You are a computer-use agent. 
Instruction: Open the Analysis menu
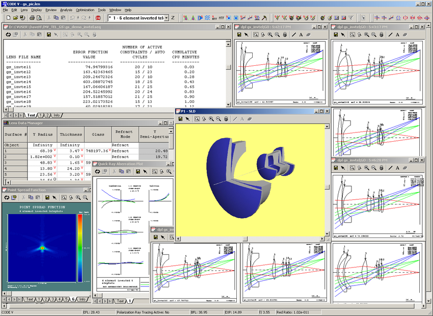66,10
